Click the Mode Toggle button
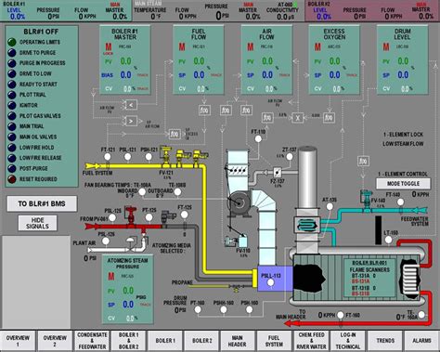The width and height of the screenshot is (440, 352). (x=403, y=184)
